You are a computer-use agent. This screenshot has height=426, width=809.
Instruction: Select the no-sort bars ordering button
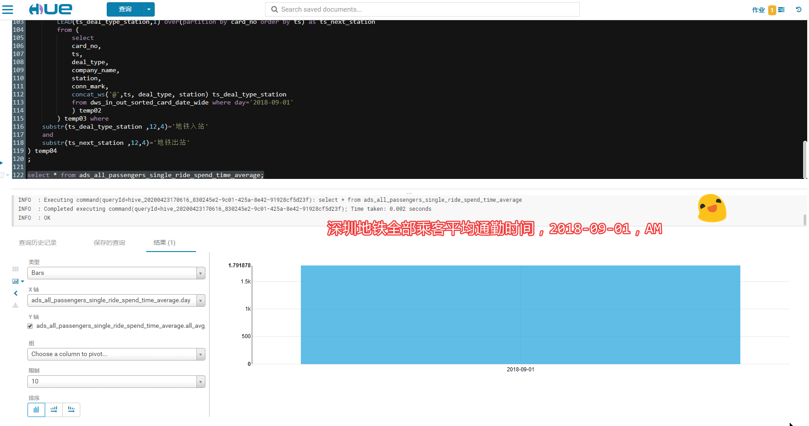(x=36, y=409)
